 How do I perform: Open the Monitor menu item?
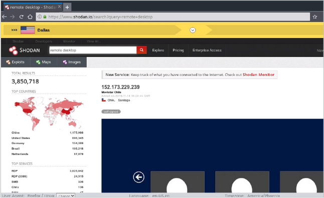click(69, 41)
